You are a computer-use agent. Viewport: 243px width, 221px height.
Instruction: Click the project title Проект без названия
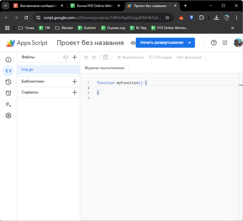(90, 43)
